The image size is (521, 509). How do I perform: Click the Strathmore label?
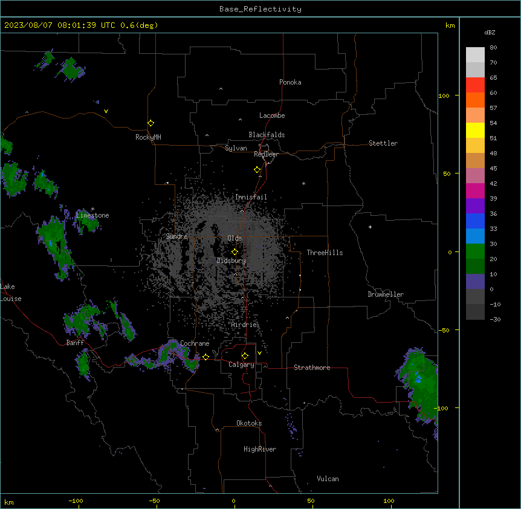click(312, 368)
